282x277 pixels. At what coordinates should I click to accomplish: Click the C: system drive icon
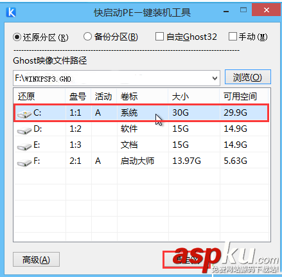pyautogui.click(x=24, y=114)
